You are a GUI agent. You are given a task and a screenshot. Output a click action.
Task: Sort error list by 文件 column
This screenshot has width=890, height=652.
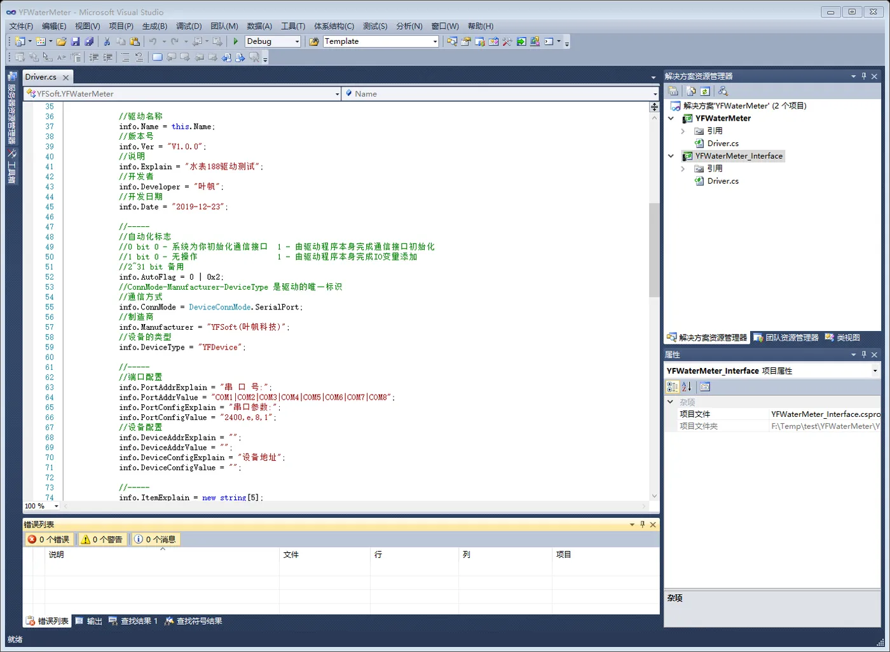pos(325,555)
